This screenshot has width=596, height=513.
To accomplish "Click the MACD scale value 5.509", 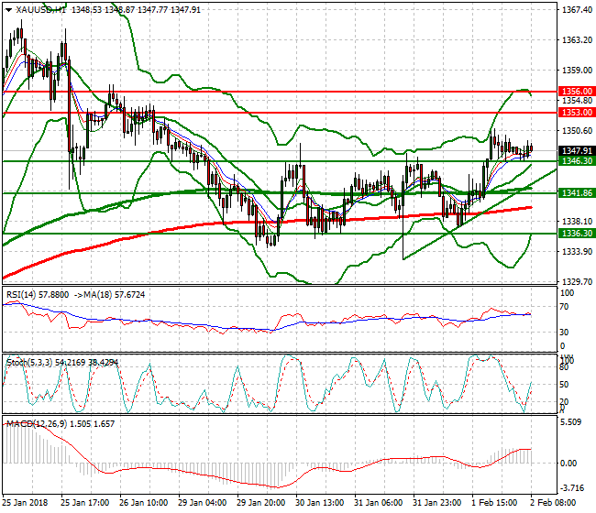I will 571,422.
